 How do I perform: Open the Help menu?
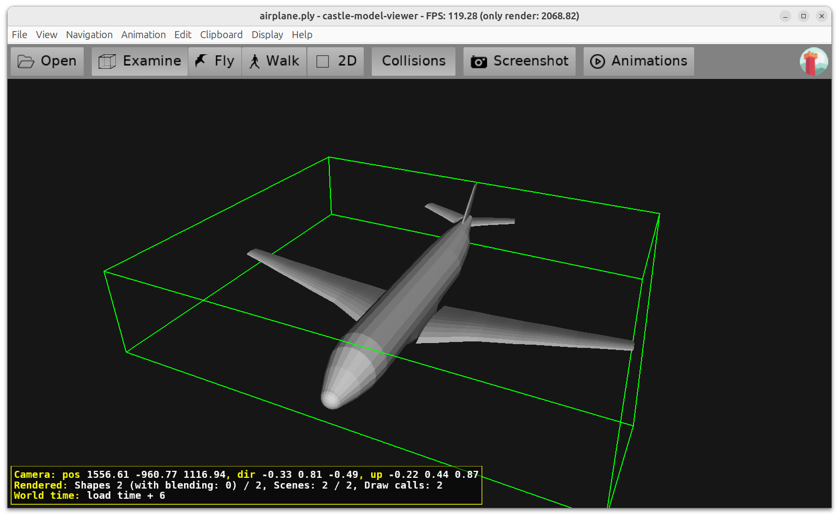[302, 35]
